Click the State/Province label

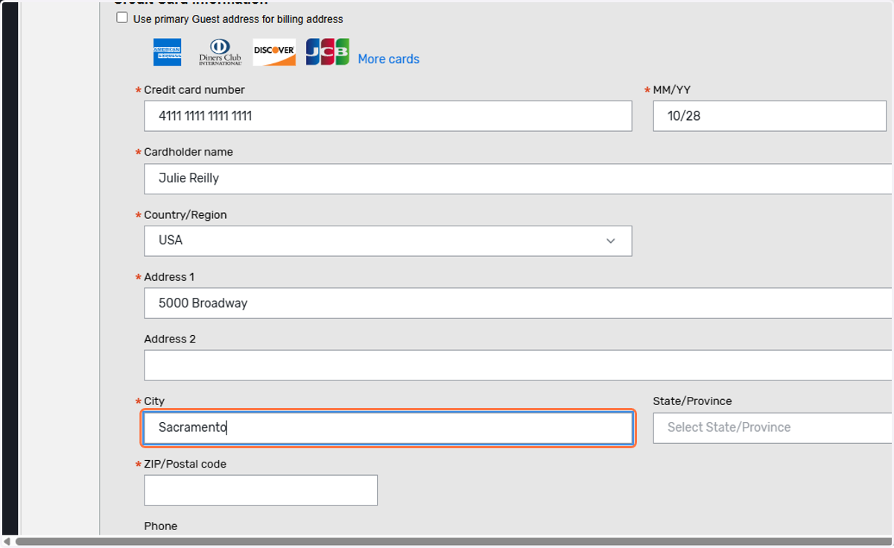click(x=692, y=401)
